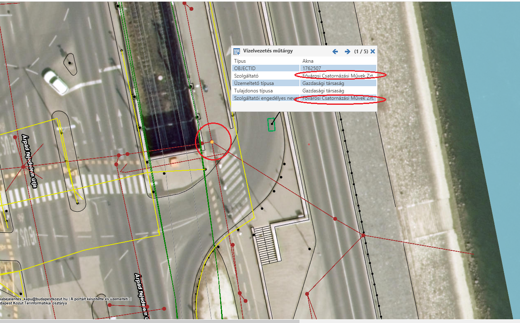Click Budapest Közút Térinformatikai osztálya footer text

click(x=33, y=303)
